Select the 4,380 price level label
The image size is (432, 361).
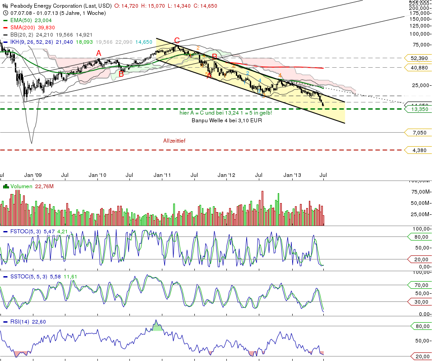[418, 150]
